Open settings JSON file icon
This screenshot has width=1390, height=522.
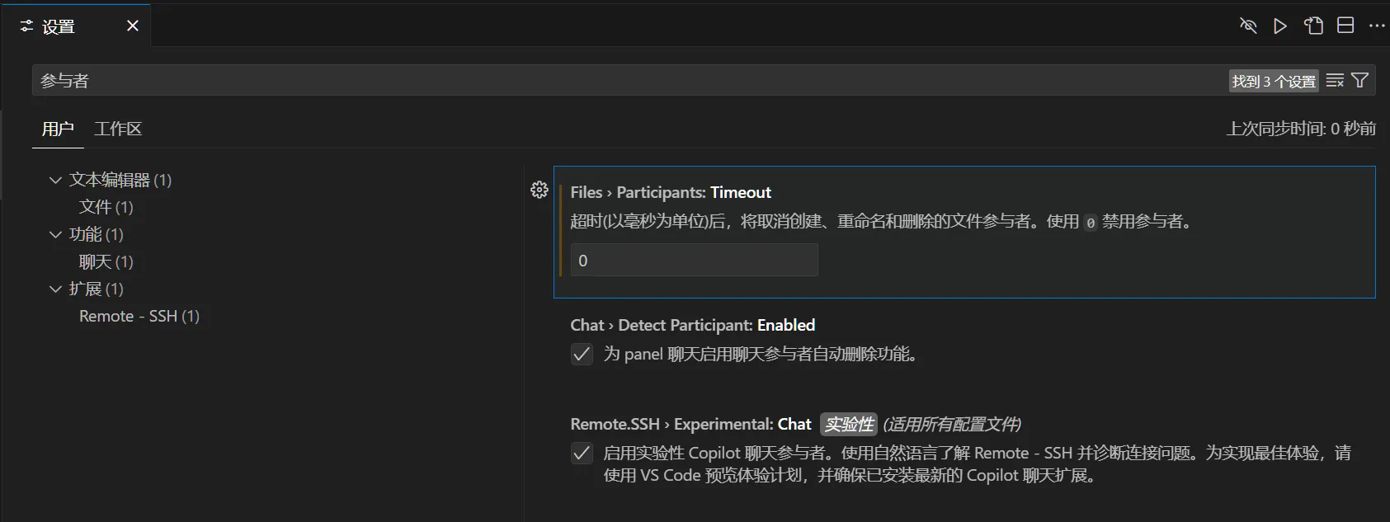coord(1313,26)
